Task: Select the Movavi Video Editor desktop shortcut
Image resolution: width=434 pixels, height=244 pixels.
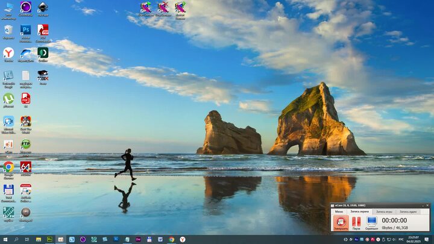Action: (x=8, y=125)
